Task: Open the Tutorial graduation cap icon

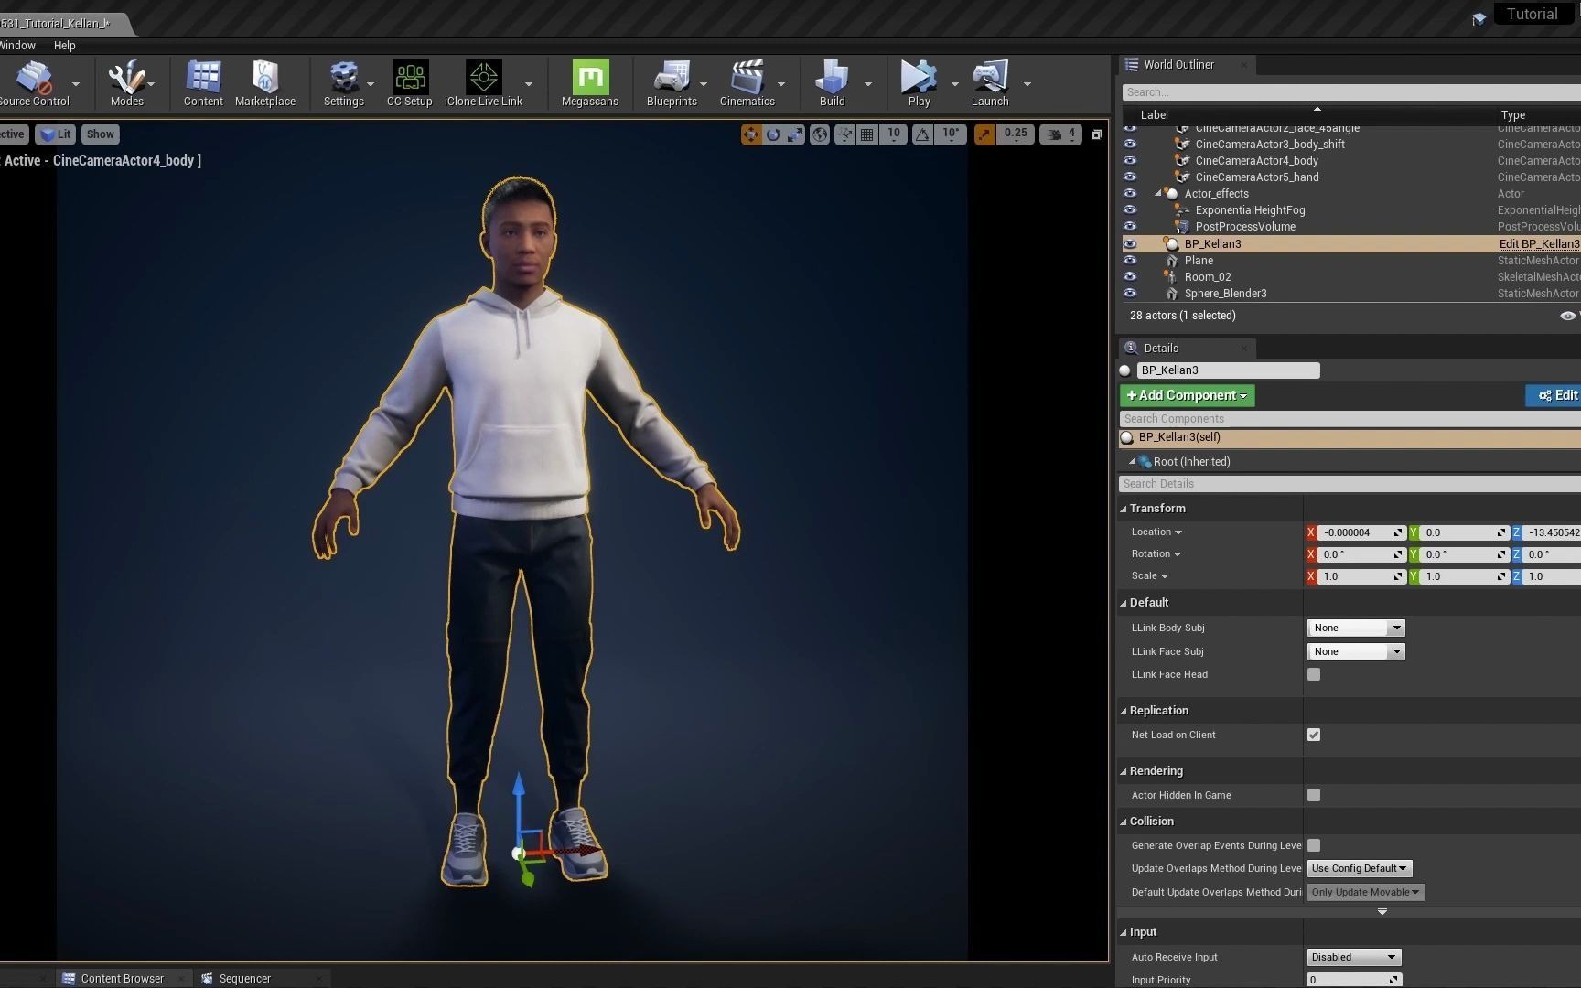Action: 1479,17
